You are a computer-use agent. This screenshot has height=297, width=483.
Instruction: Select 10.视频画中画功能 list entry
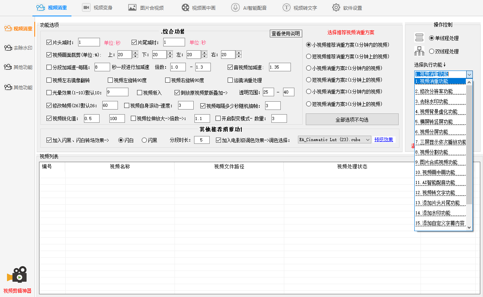tap(435, 172)
